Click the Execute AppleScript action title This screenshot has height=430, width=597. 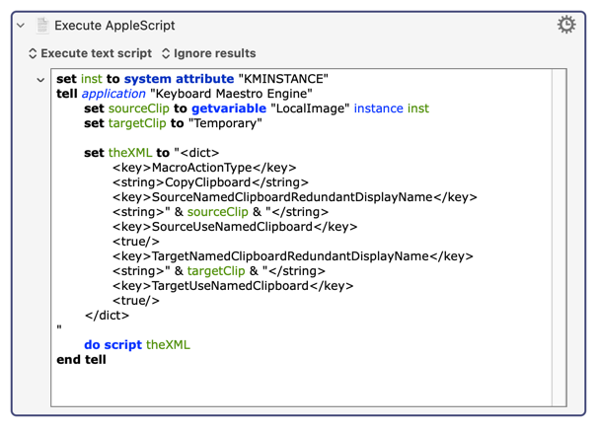coord(114,26)
